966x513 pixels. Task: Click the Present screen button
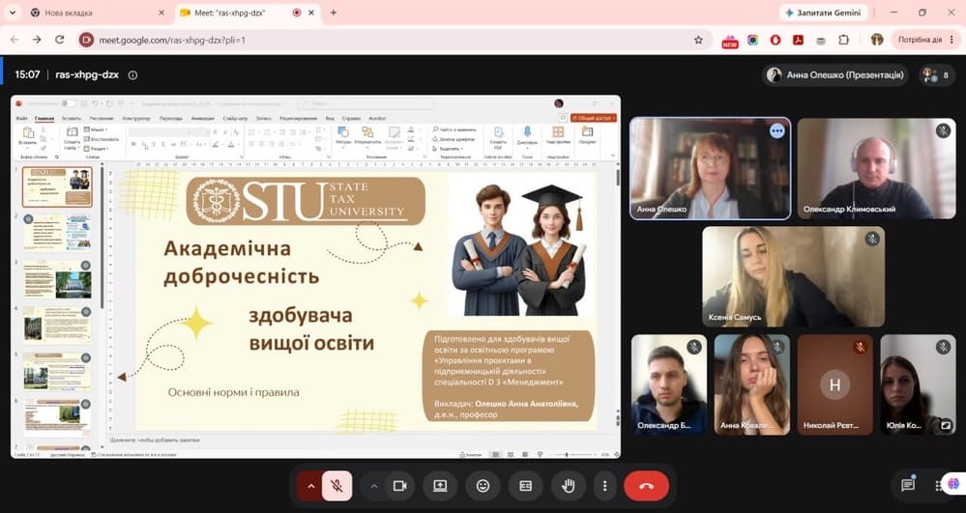coord(440,486)
